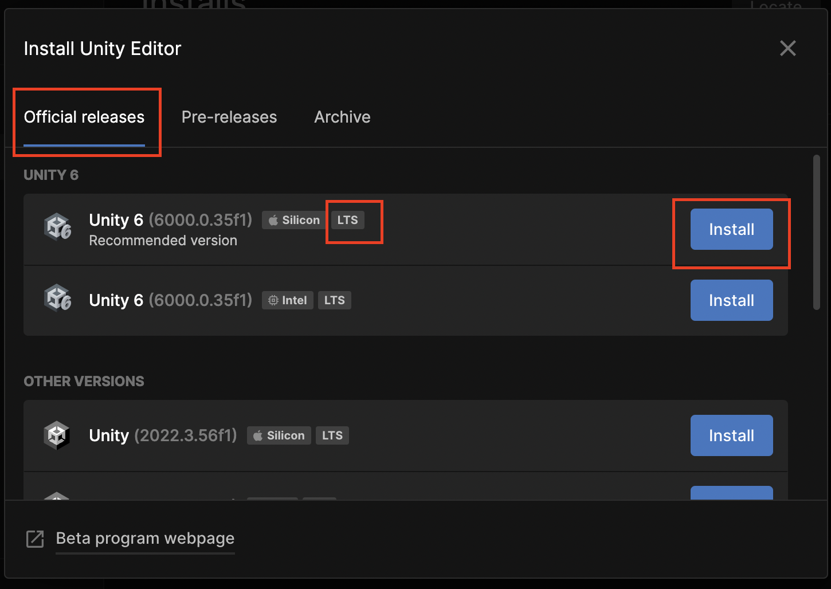Click the LTS badge on Unity 2022.3.56f1
831x589 pixels.
(332, 435)
